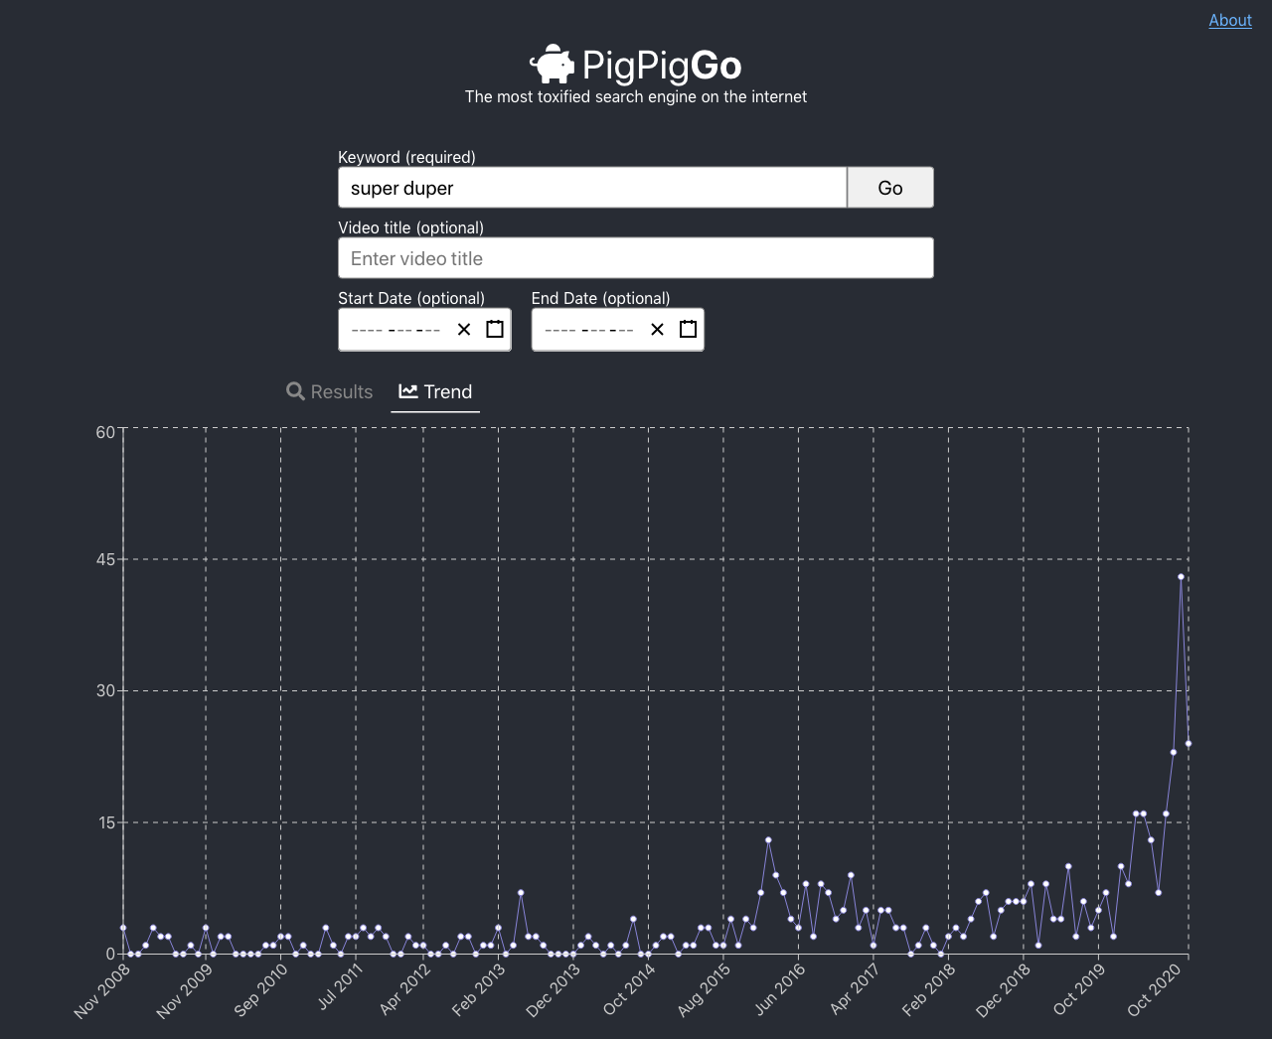Focus the Keyword field containing super duper
Screen dimensions: 1272x1039
[592, 188]
